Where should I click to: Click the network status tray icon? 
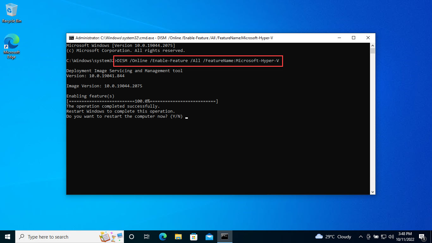383,237
